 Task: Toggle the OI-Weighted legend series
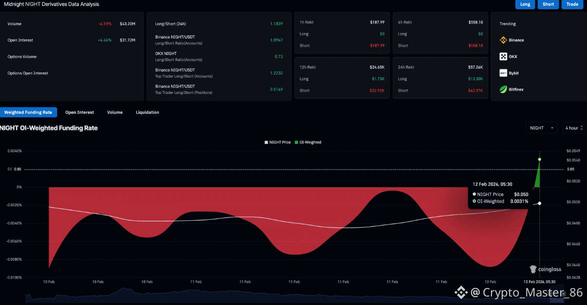click(x=308, y=142)
